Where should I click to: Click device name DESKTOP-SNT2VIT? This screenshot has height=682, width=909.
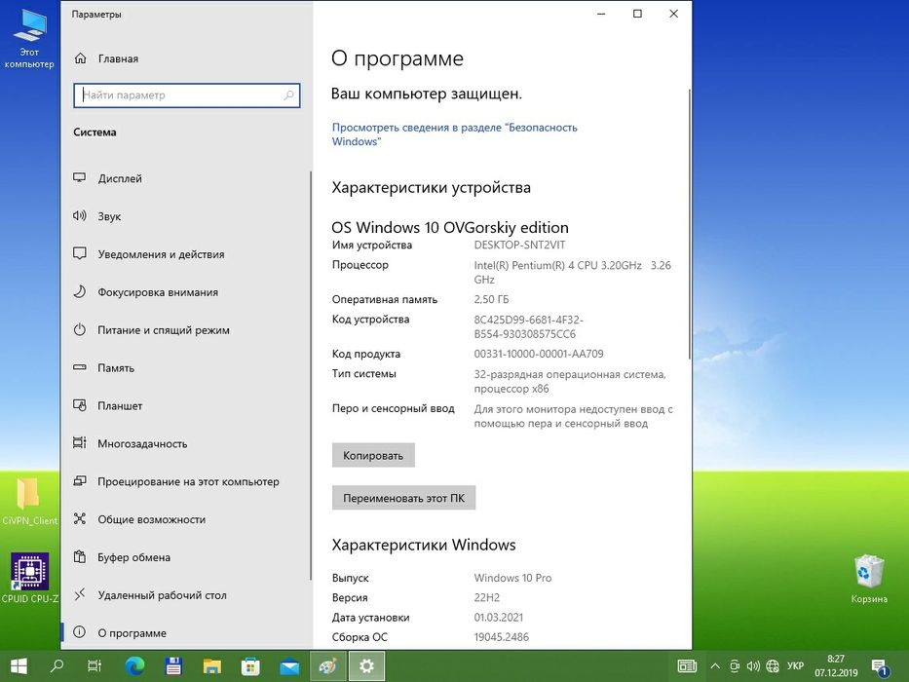pyautogui.click(x=519, y=245)
